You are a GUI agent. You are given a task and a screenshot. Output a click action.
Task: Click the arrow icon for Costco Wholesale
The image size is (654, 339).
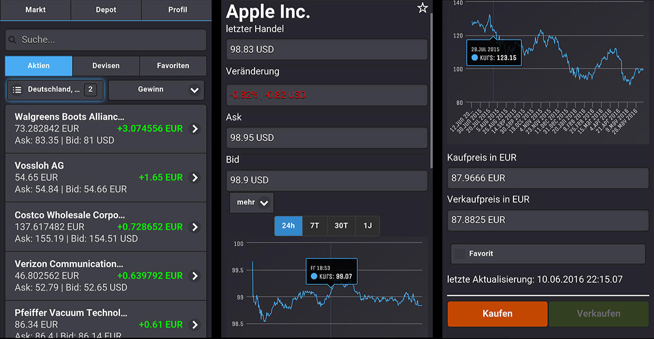click(x=195, y=227)
